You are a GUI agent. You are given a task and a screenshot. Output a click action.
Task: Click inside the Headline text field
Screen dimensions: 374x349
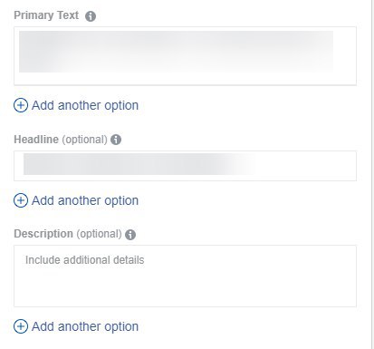185,166
